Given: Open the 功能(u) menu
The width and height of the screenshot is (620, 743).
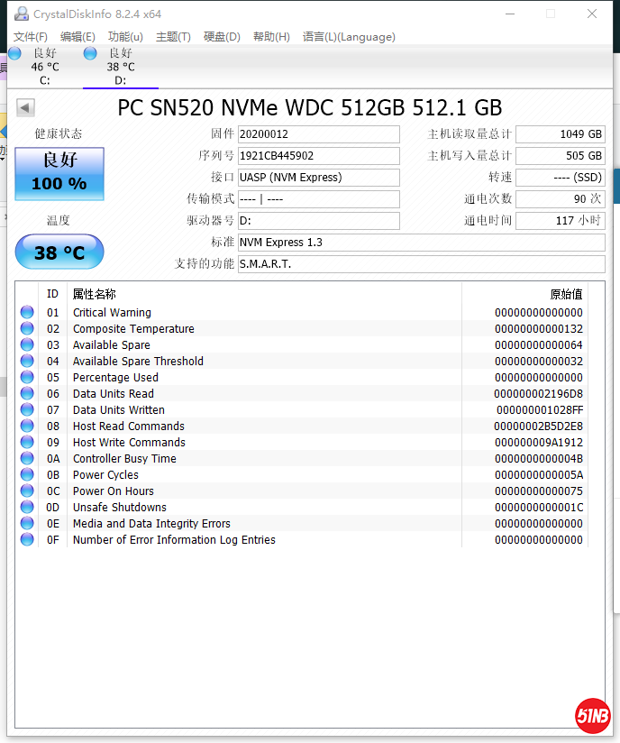Looking at the screenshot, I should (x=125, y=37).
